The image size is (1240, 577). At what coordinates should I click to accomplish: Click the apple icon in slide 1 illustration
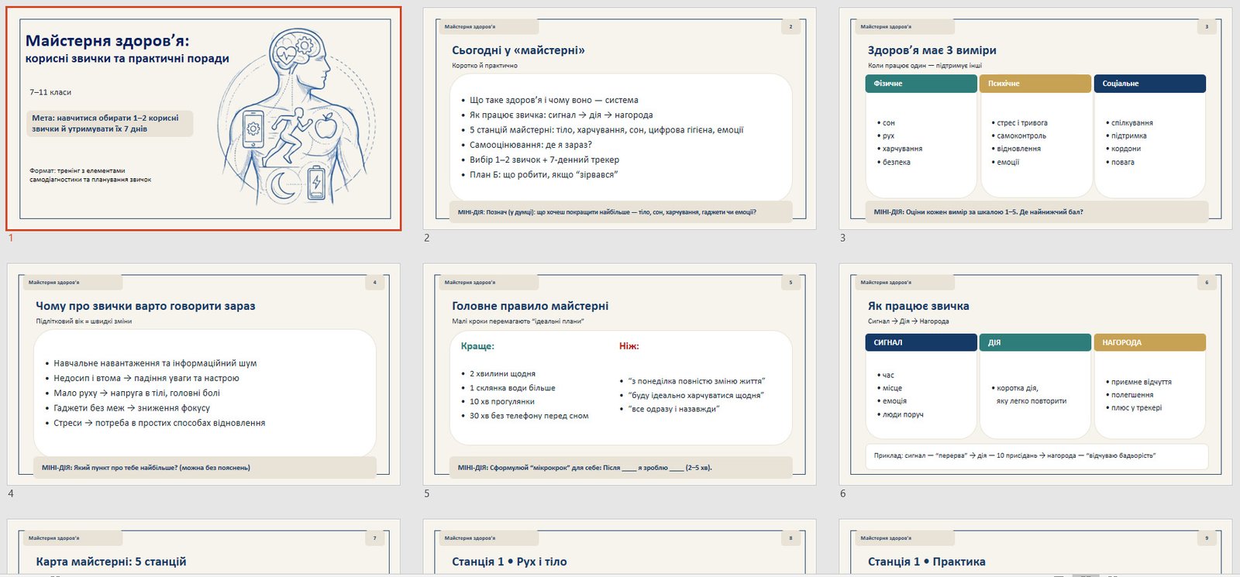[x=326, y=125]
